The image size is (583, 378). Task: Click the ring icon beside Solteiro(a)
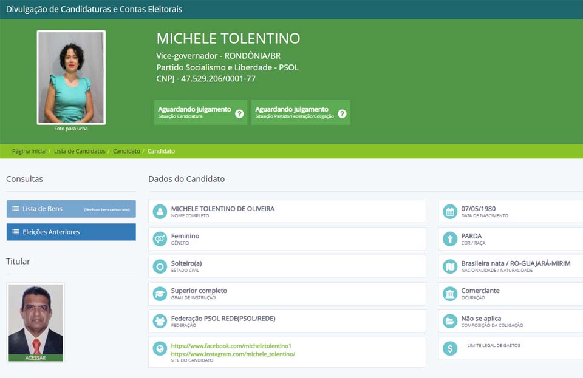(160, 266)
